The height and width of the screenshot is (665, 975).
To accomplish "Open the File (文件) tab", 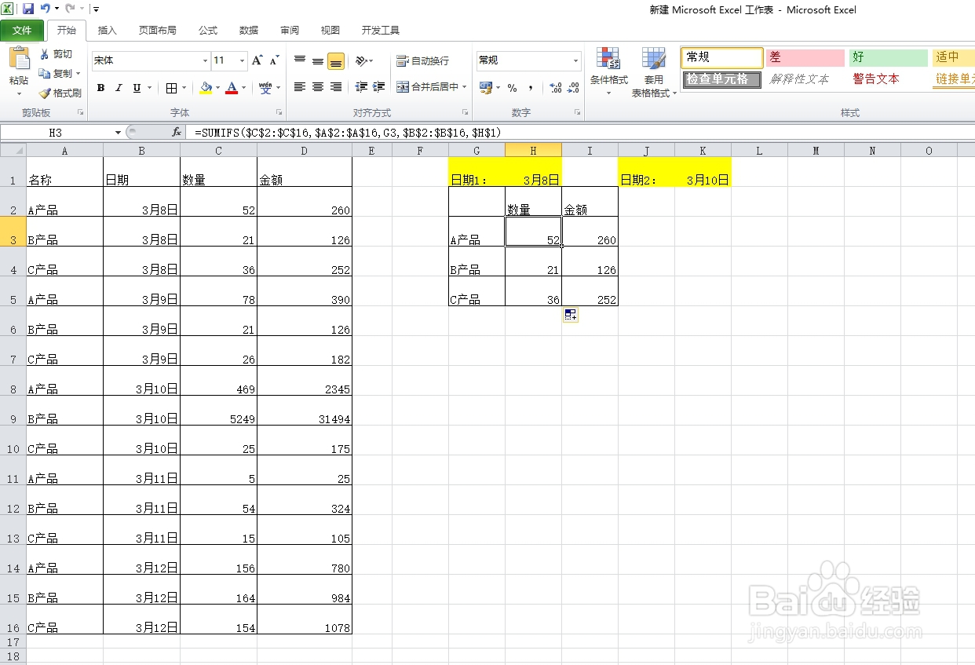I will [22, 31].
